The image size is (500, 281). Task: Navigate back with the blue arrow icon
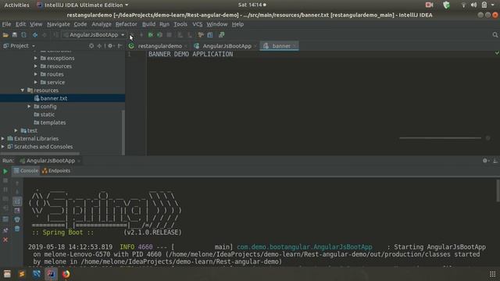pyautogui.click(x=35, y=35)
